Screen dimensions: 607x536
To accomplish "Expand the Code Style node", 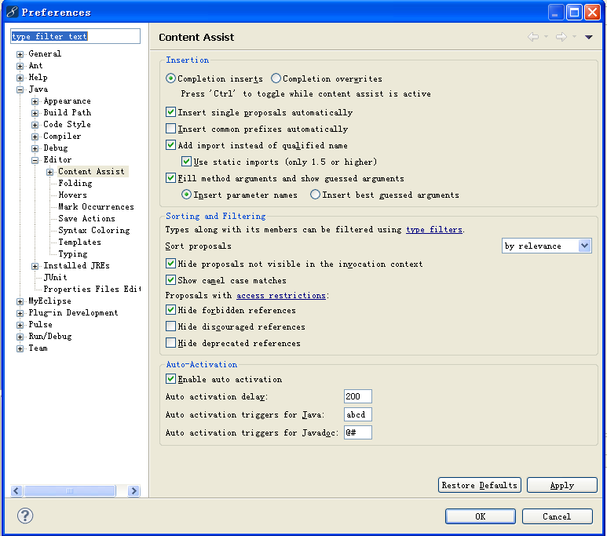I will 35,125.
